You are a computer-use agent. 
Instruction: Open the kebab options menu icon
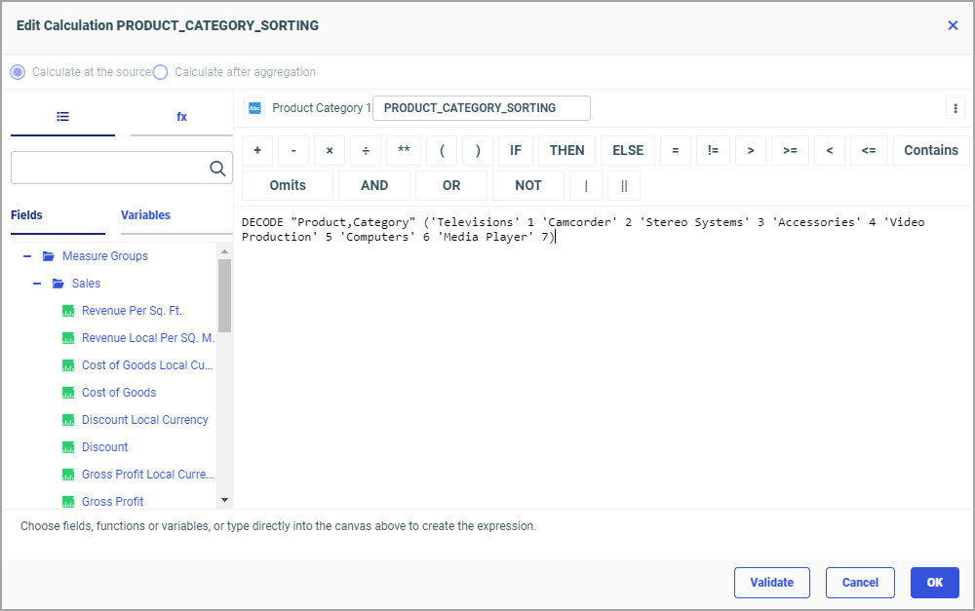click(x=955, y=108)
